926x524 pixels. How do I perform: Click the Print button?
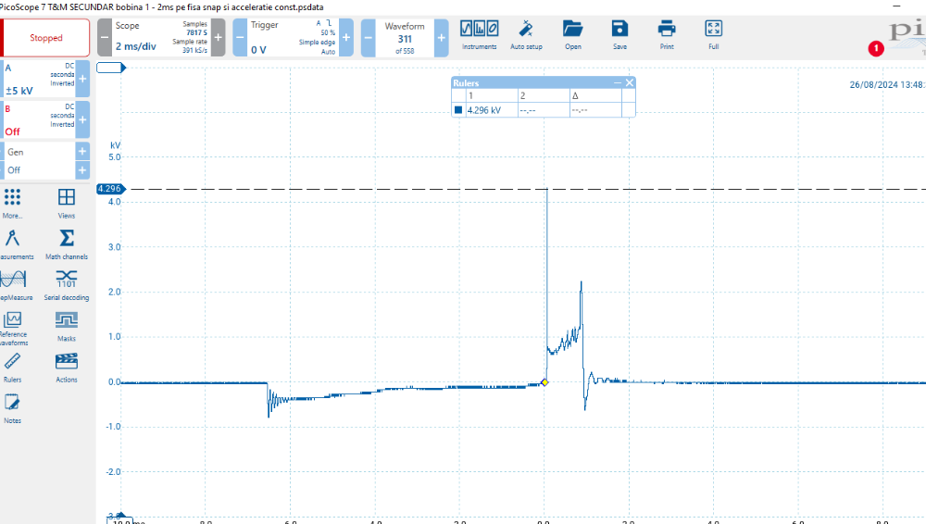click(667, 34)
